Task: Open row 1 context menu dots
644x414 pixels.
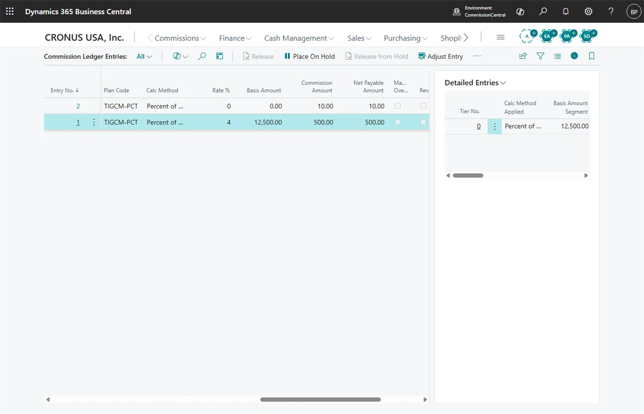Action: click(x=94, y=122)
